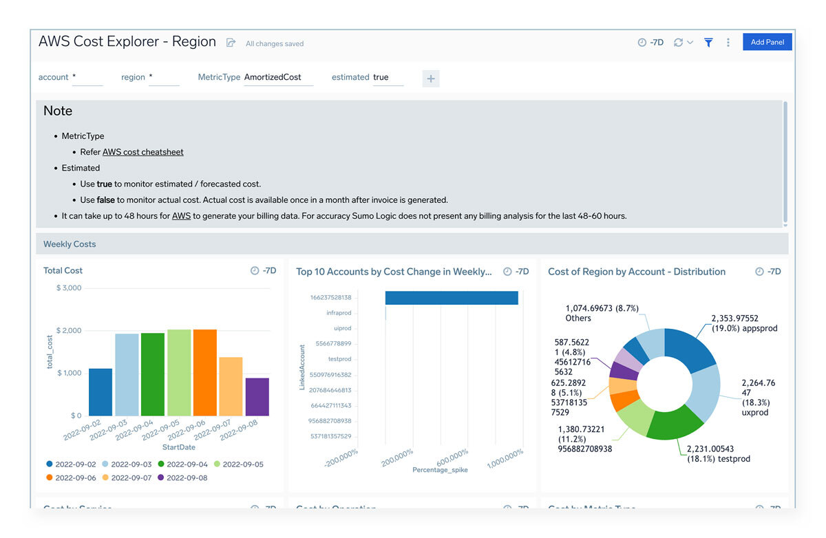The height and width of the screenshot is (538, 826).
Task: Toggle the filter funnel icon
Action: (x=708, y=43)
